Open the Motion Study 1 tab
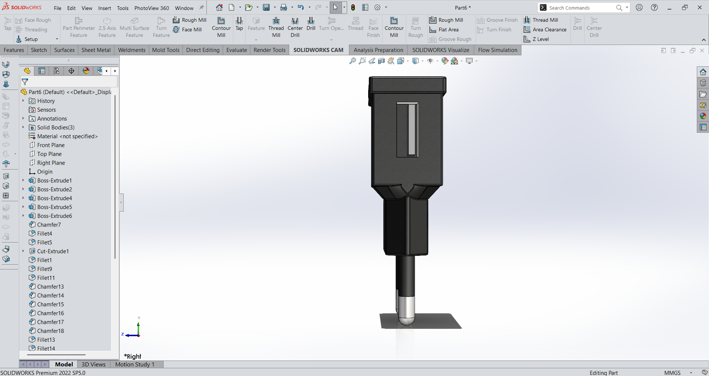 tap(135, 364)
